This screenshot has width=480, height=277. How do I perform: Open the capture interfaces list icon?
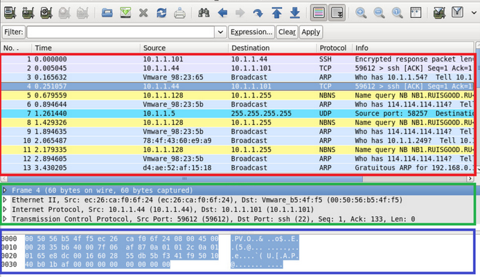pyautogui.click(x=10, y=13)
